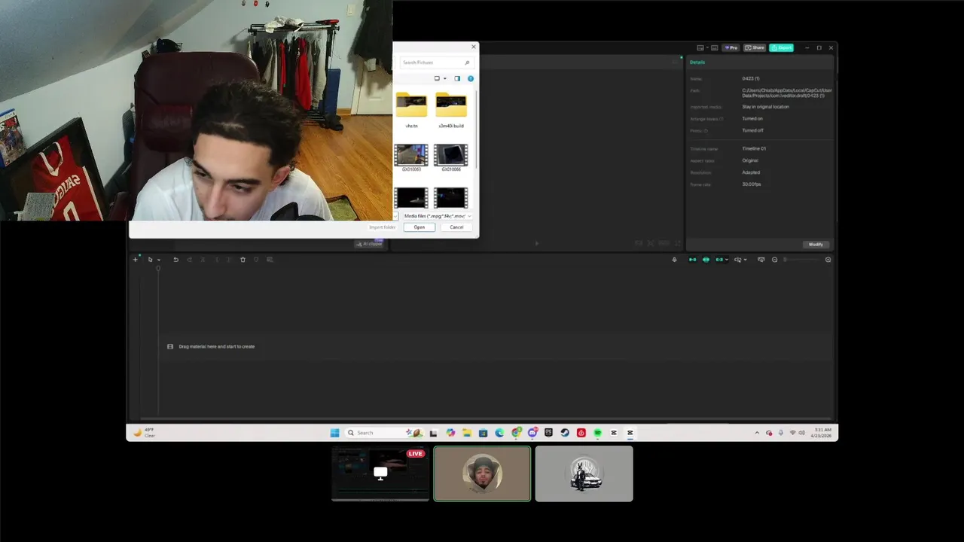964x542 pixels.
Task: Click the AI clipper button
Action: [x=369, y=244]
